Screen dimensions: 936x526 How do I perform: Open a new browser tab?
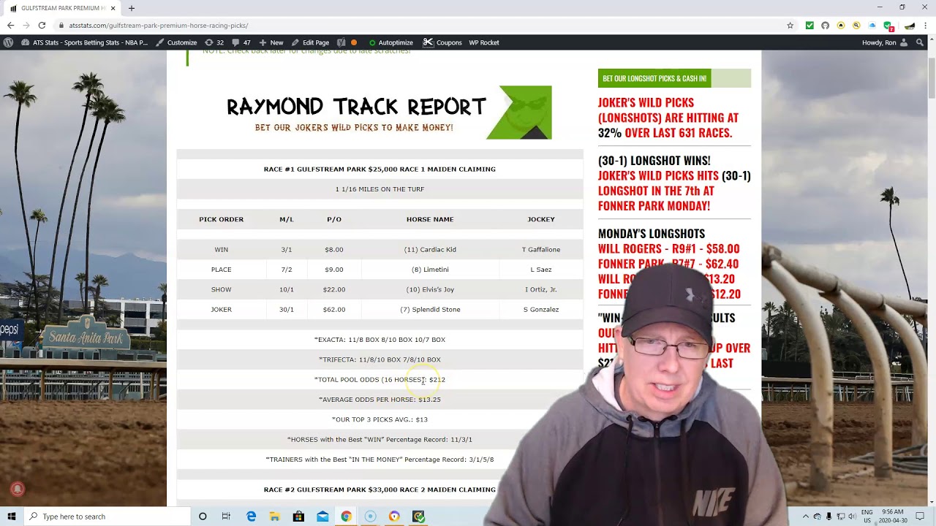click(x=132, y=8)
